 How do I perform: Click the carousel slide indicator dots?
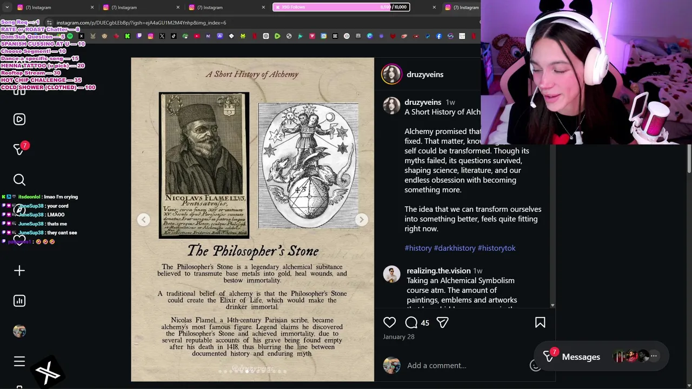(252, 371)
